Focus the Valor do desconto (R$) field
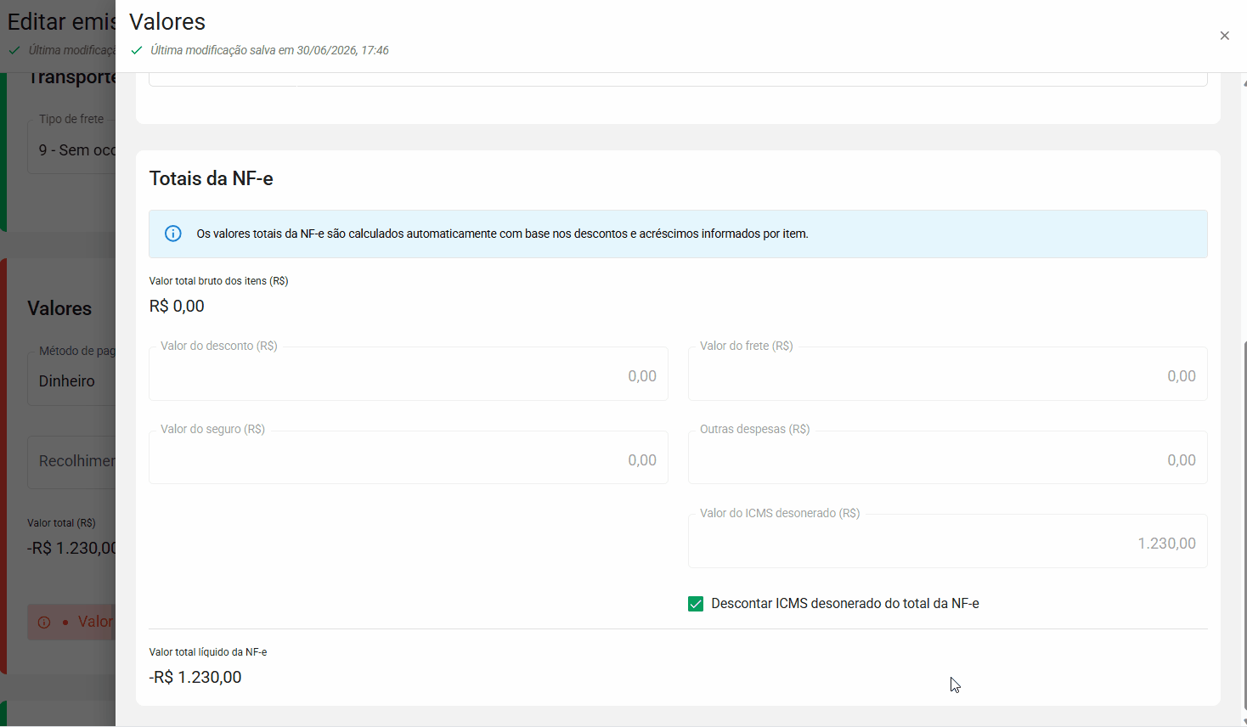The height and width of the screenshot is (727, 1247). (x=409, y=374)
